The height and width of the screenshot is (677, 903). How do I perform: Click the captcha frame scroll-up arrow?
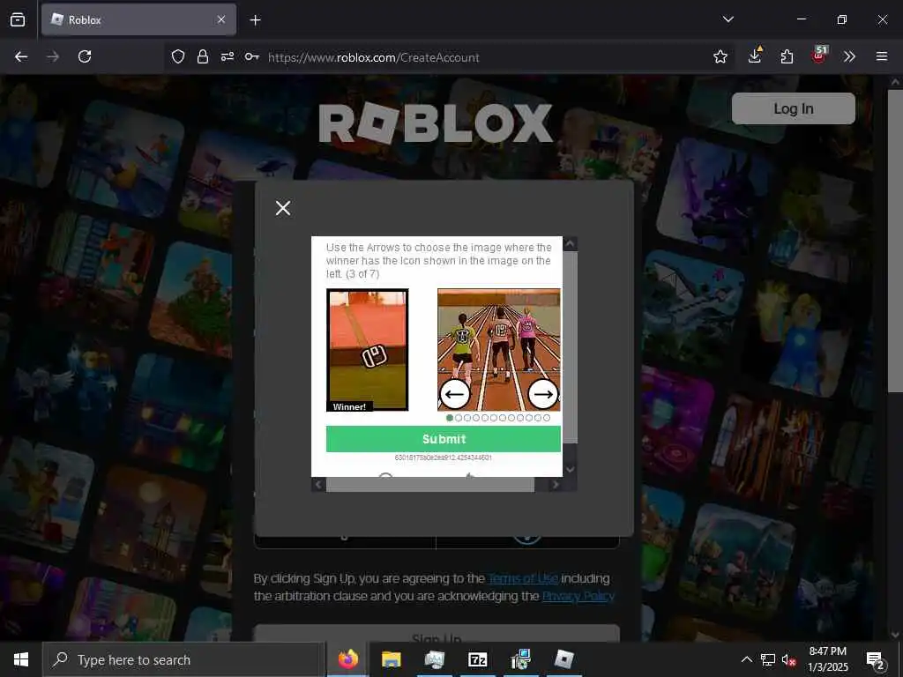[570, 243]
